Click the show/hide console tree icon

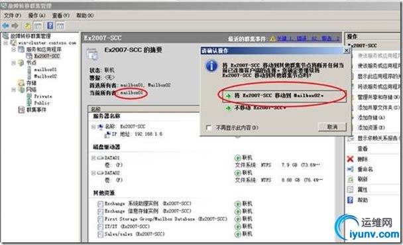pos(38,25)
